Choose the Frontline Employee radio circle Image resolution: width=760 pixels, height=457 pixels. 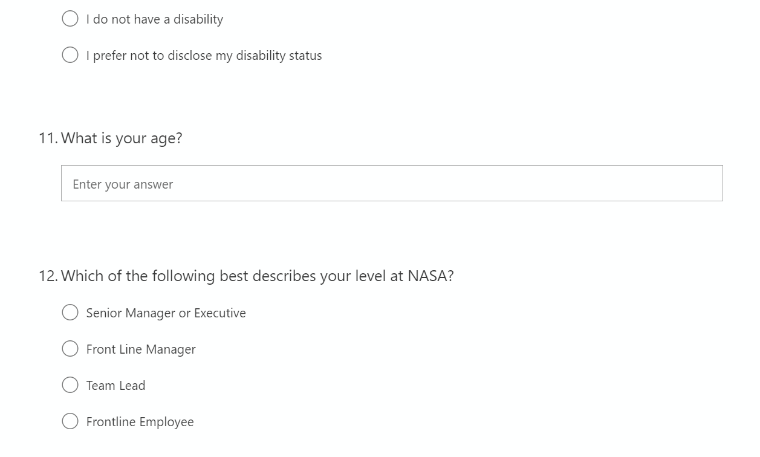[70, 421]
